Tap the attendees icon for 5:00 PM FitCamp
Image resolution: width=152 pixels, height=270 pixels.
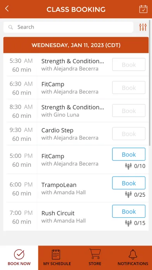pyautogui.click(x=128, y=166)
